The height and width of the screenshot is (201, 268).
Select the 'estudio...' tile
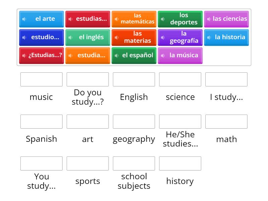pos(41,37)
